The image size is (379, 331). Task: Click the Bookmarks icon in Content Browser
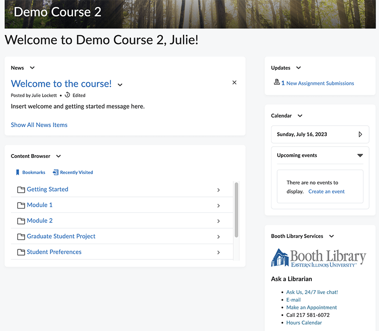point(17,172)
